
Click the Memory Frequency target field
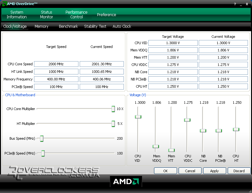pyautogui.click(x=56, y=79)
